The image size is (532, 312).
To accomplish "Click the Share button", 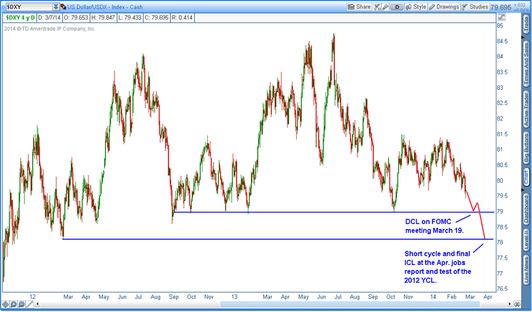I will click(359, 7).
